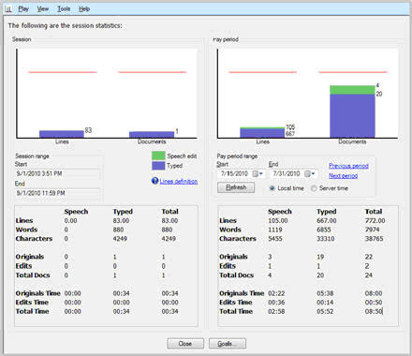
Task: Click the Close button
Action: (185, 344)
